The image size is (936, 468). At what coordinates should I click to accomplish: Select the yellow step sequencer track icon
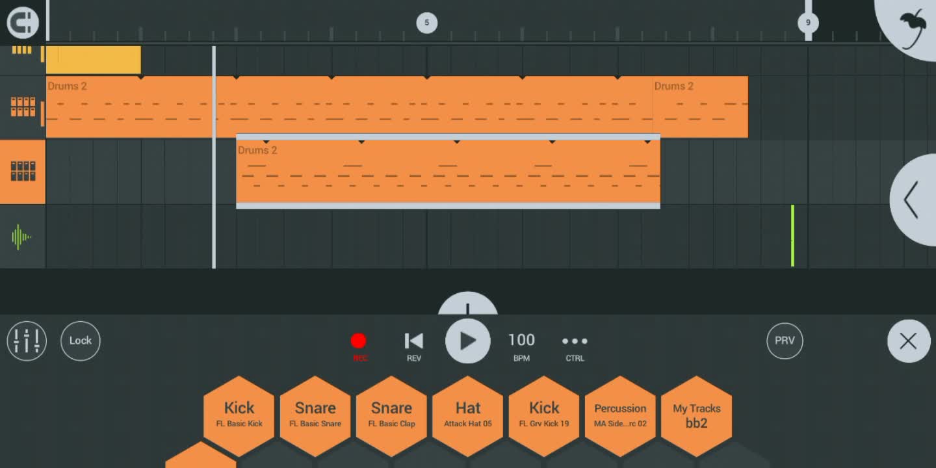coord(21,51)
